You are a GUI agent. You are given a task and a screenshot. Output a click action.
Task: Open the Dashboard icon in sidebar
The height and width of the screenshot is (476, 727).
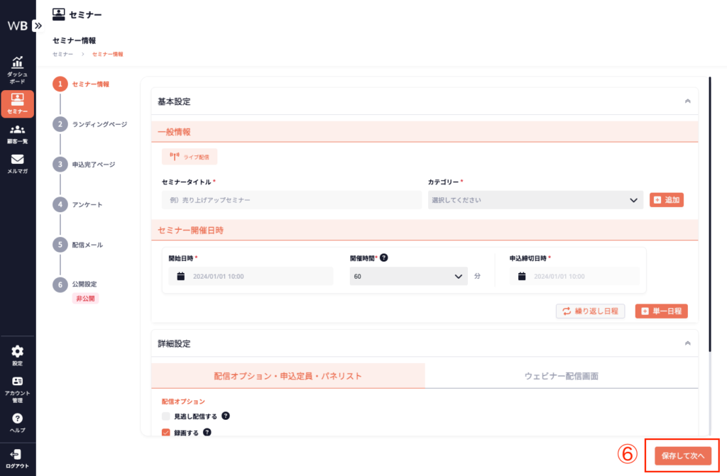[x=18, y=64]
